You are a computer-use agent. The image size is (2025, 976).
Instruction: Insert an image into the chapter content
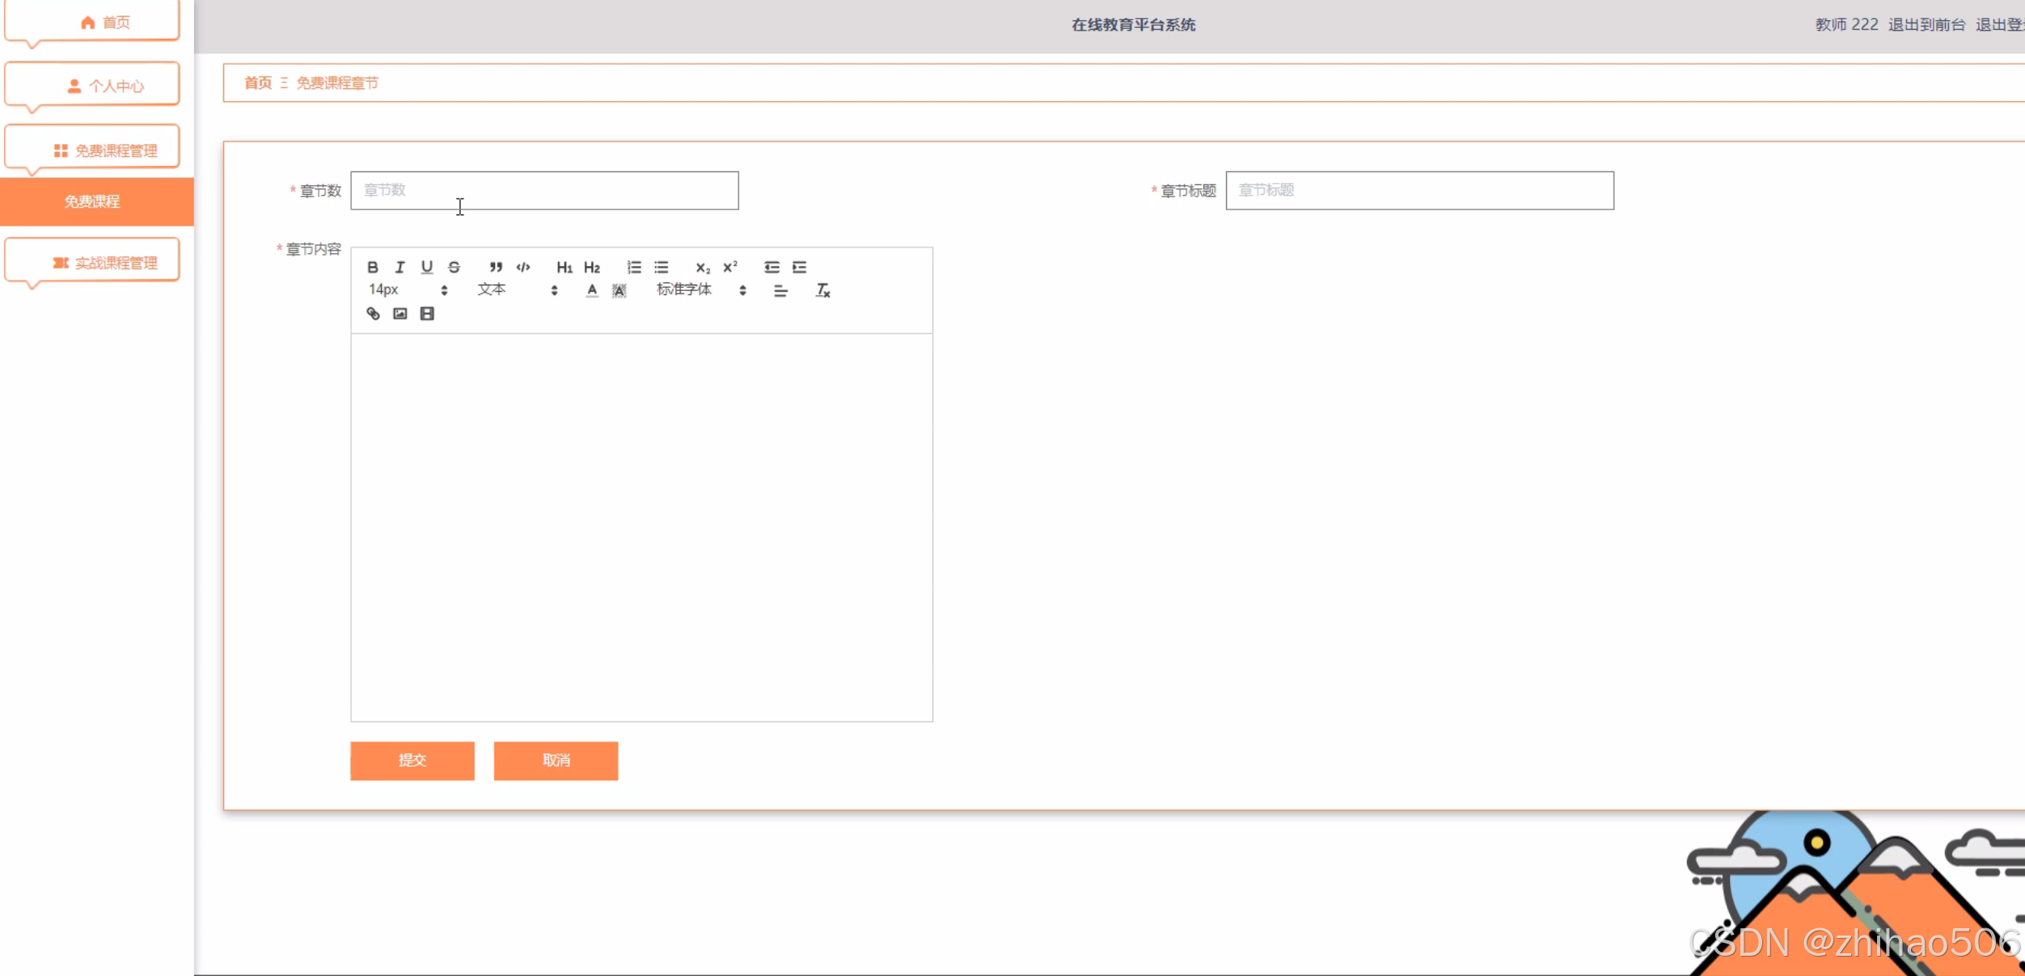tap(400, 314)
